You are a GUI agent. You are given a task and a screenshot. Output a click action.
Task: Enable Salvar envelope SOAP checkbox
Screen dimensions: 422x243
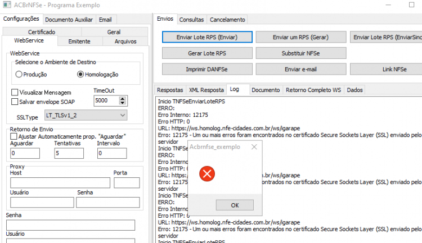(15, 102)
